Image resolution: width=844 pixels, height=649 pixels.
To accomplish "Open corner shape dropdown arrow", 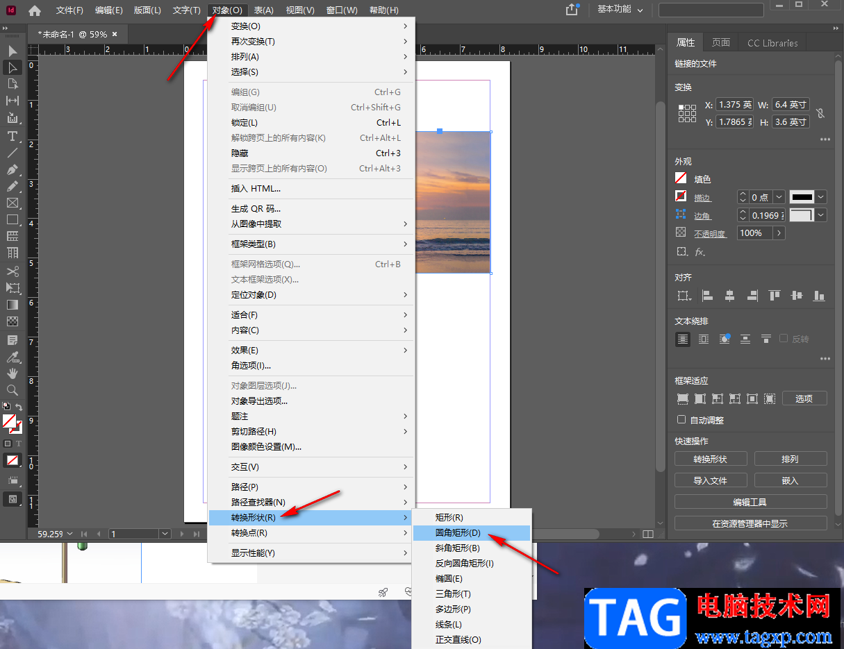I will (x=821, y=215).
